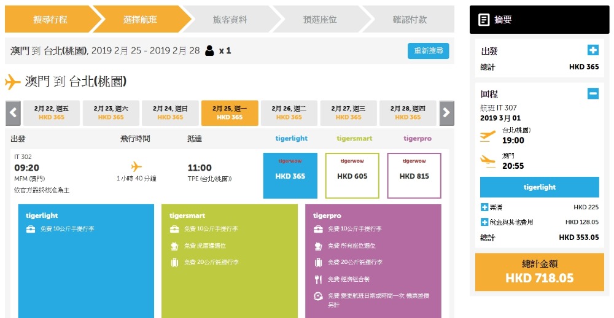Image resolution: width=614 pixels, height=318 pixels.
Task: Click the 摘要 document icon
Action: (484, 20)
